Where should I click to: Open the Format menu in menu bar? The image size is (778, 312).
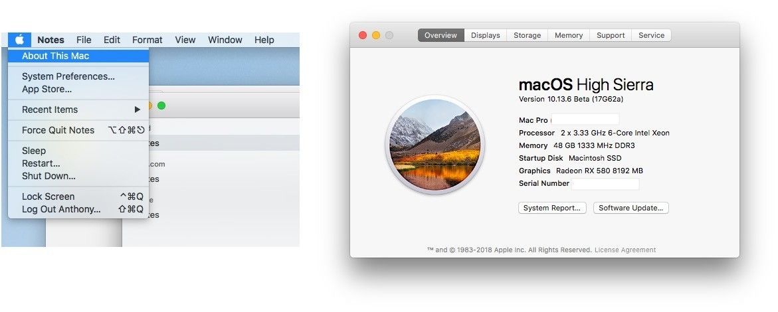click(x=147, y=40)
